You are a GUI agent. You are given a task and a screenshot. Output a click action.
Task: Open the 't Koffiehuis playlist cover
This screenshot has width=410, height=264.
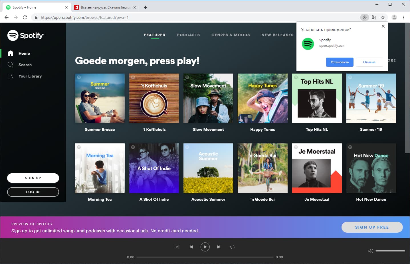pos(154,98)
